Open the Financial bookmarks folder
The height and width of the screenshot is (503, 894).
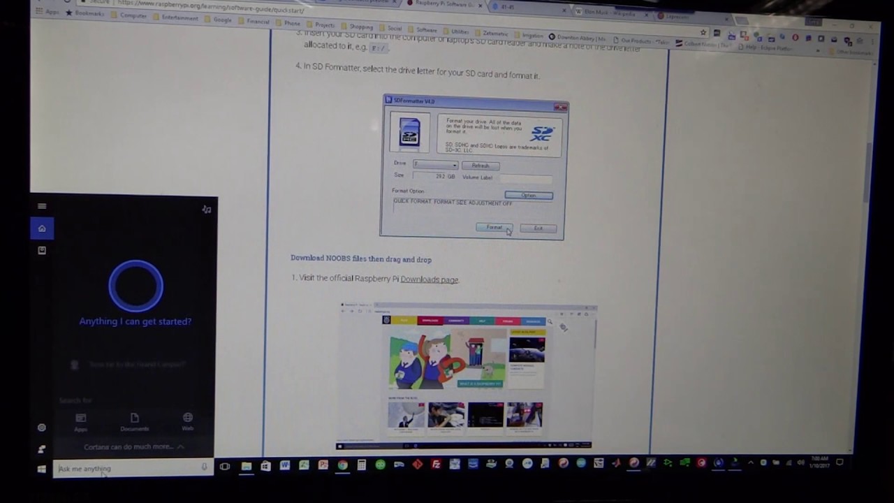[254, 22]
